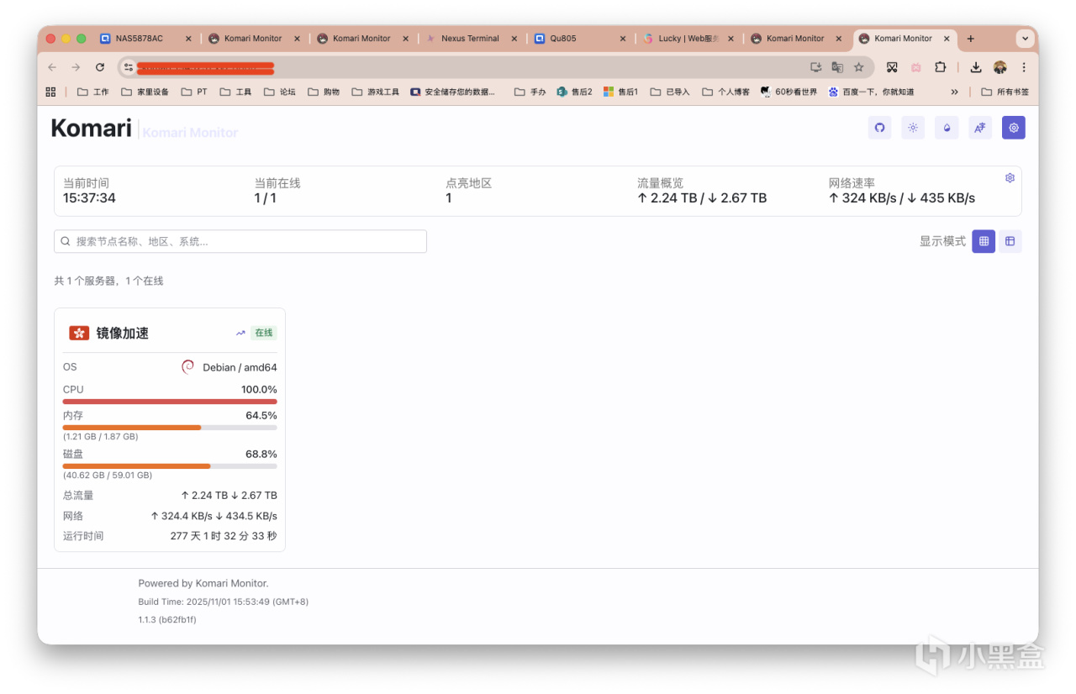
Task: Switch to table display mode
Action: click(x=1010, y=241)
